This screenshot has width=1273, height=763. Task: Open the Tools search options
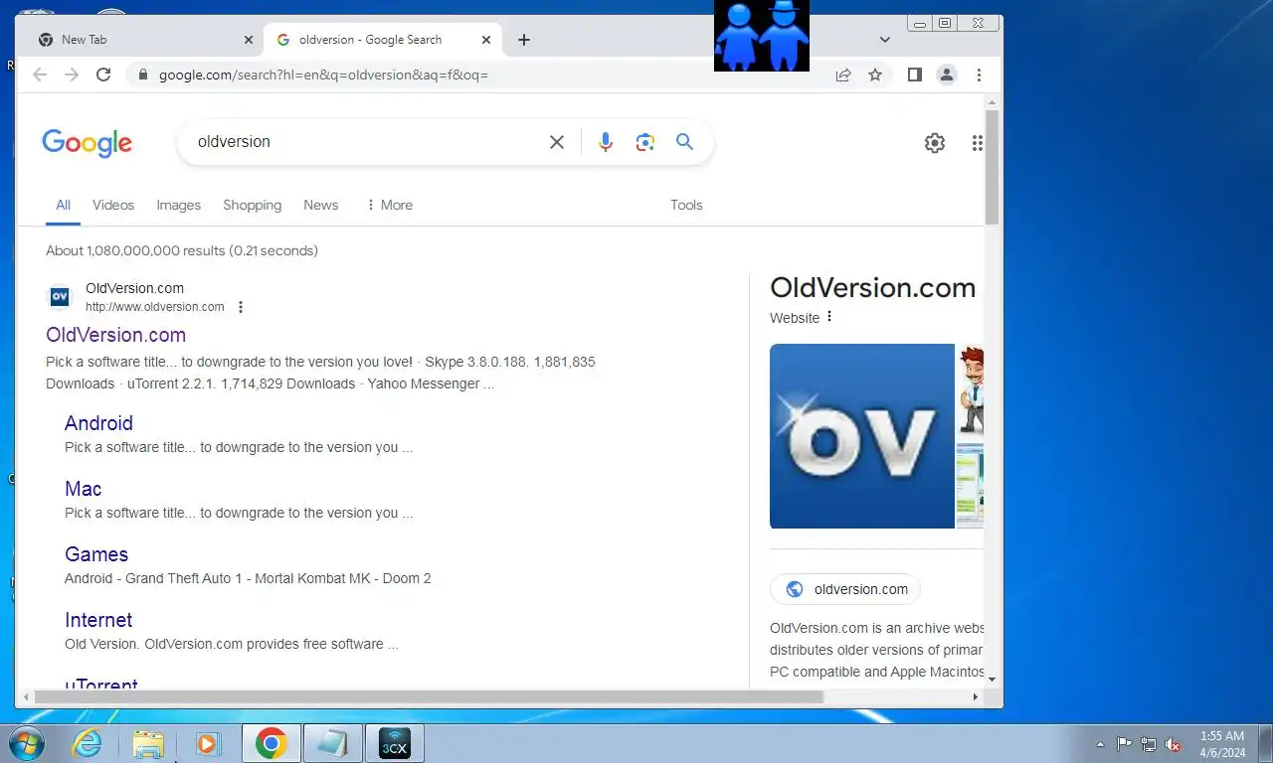(x=686, y=205)
